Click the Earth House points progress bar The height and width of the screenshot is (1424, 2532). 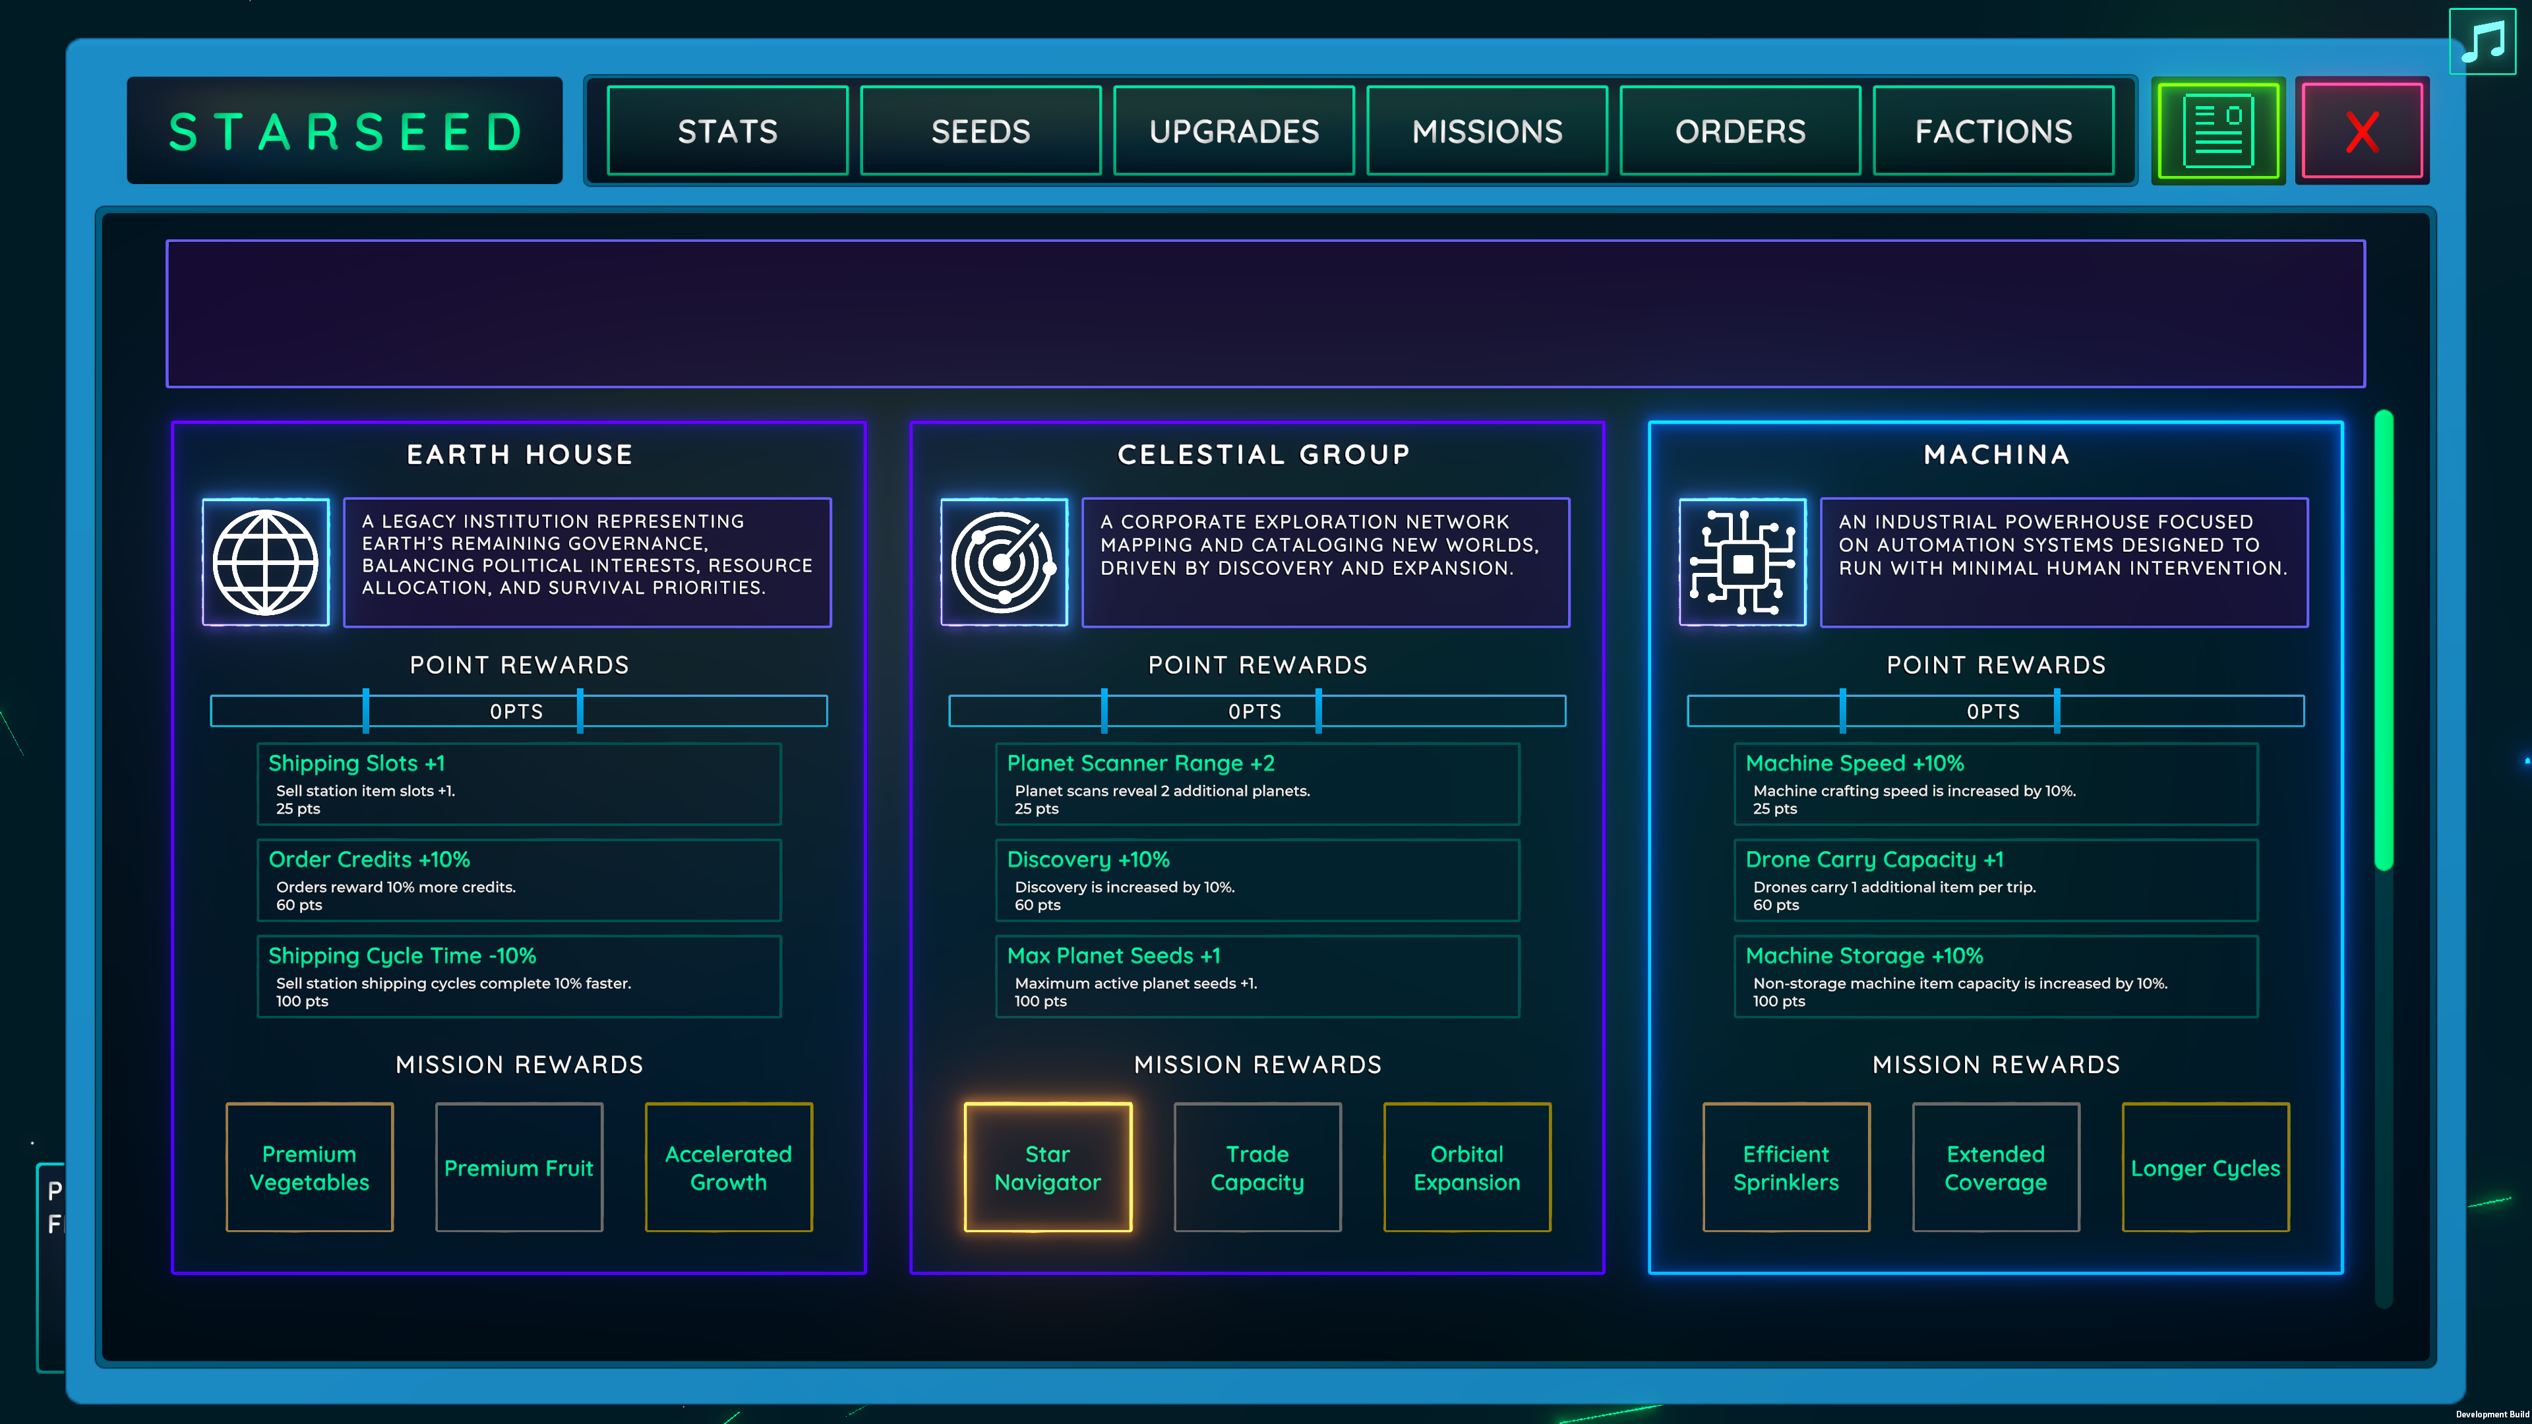coord(519,711)
